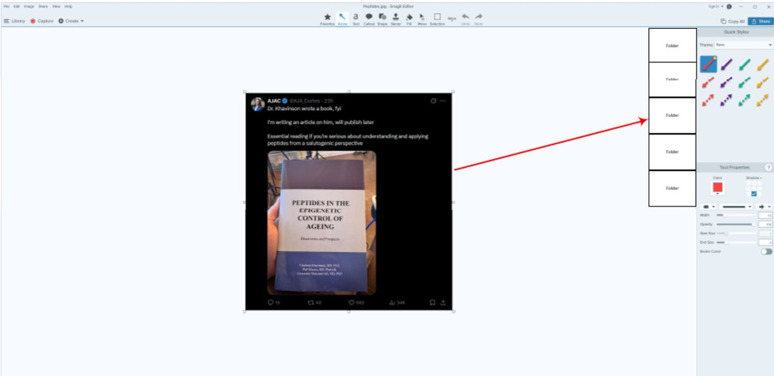
Task: Select the Shape tool
Action: pyautogui.click(x=382, y=17)
